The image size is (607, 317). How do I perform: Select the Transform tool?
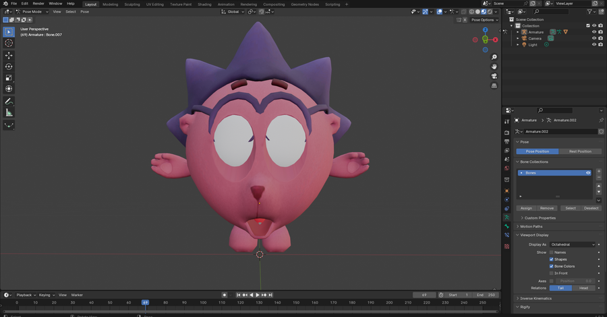(x=9, y=89)
